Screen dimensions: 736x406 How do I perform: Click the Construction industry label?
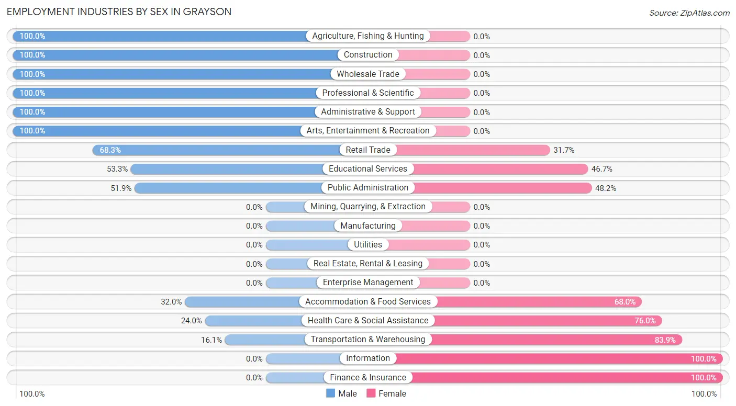(368, 55)
